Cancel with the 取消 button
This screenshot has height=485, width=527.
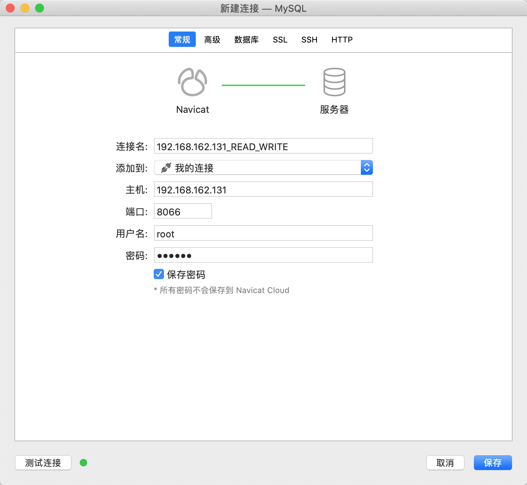tap(445, 463)
